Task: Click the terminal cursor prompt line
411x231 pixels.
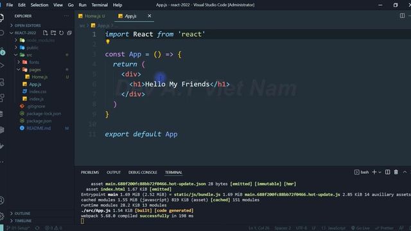Action: (83, 221)
